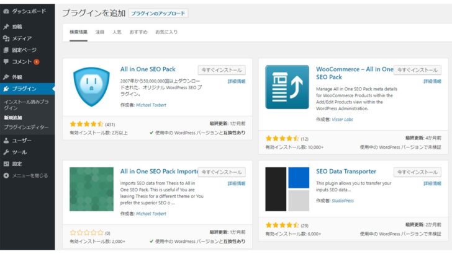Viewport: 452px width, 254px height.
Task: Click the dashboard gauge icon
Action: pos(6,11)
